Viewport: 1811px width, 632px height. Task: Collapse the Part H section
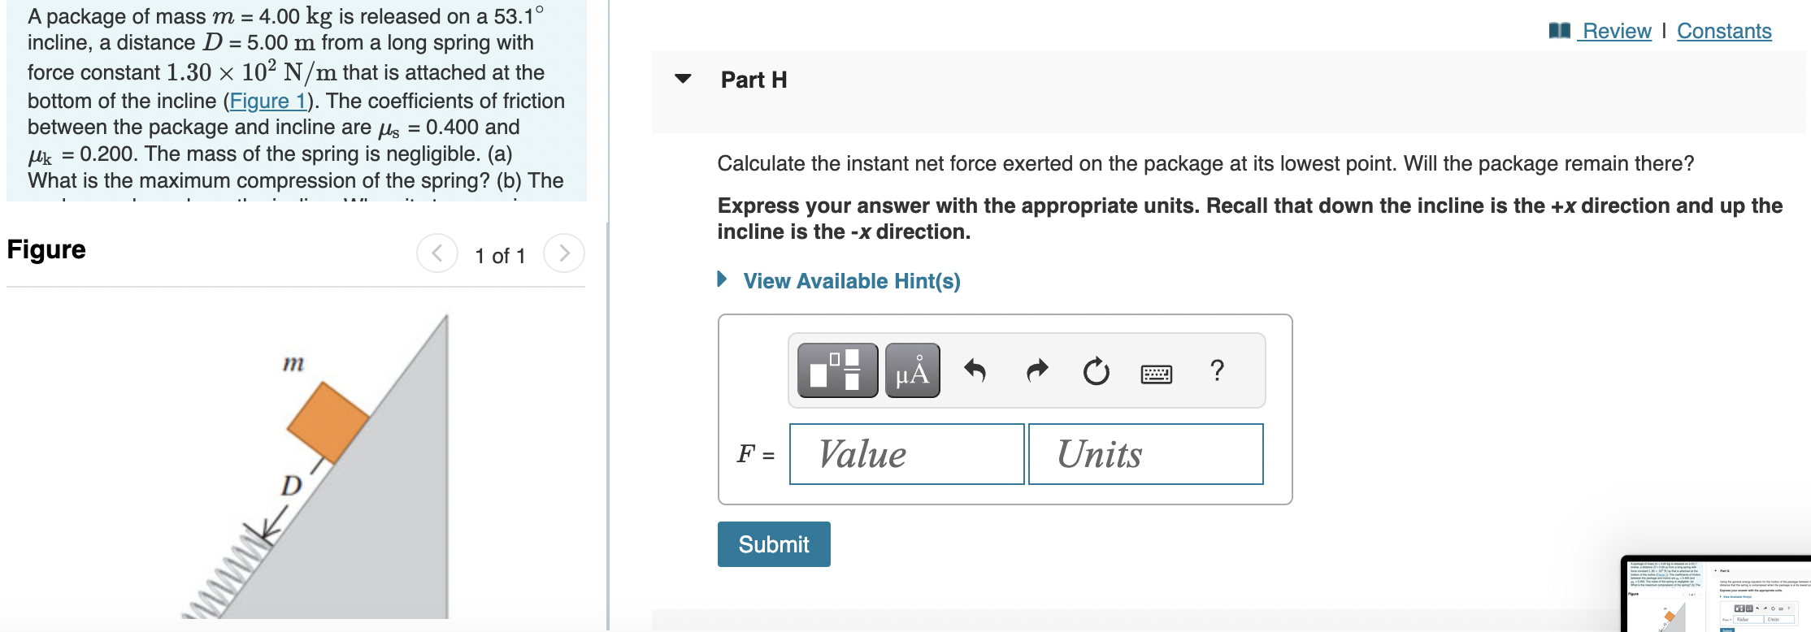[x=683, y=79]
